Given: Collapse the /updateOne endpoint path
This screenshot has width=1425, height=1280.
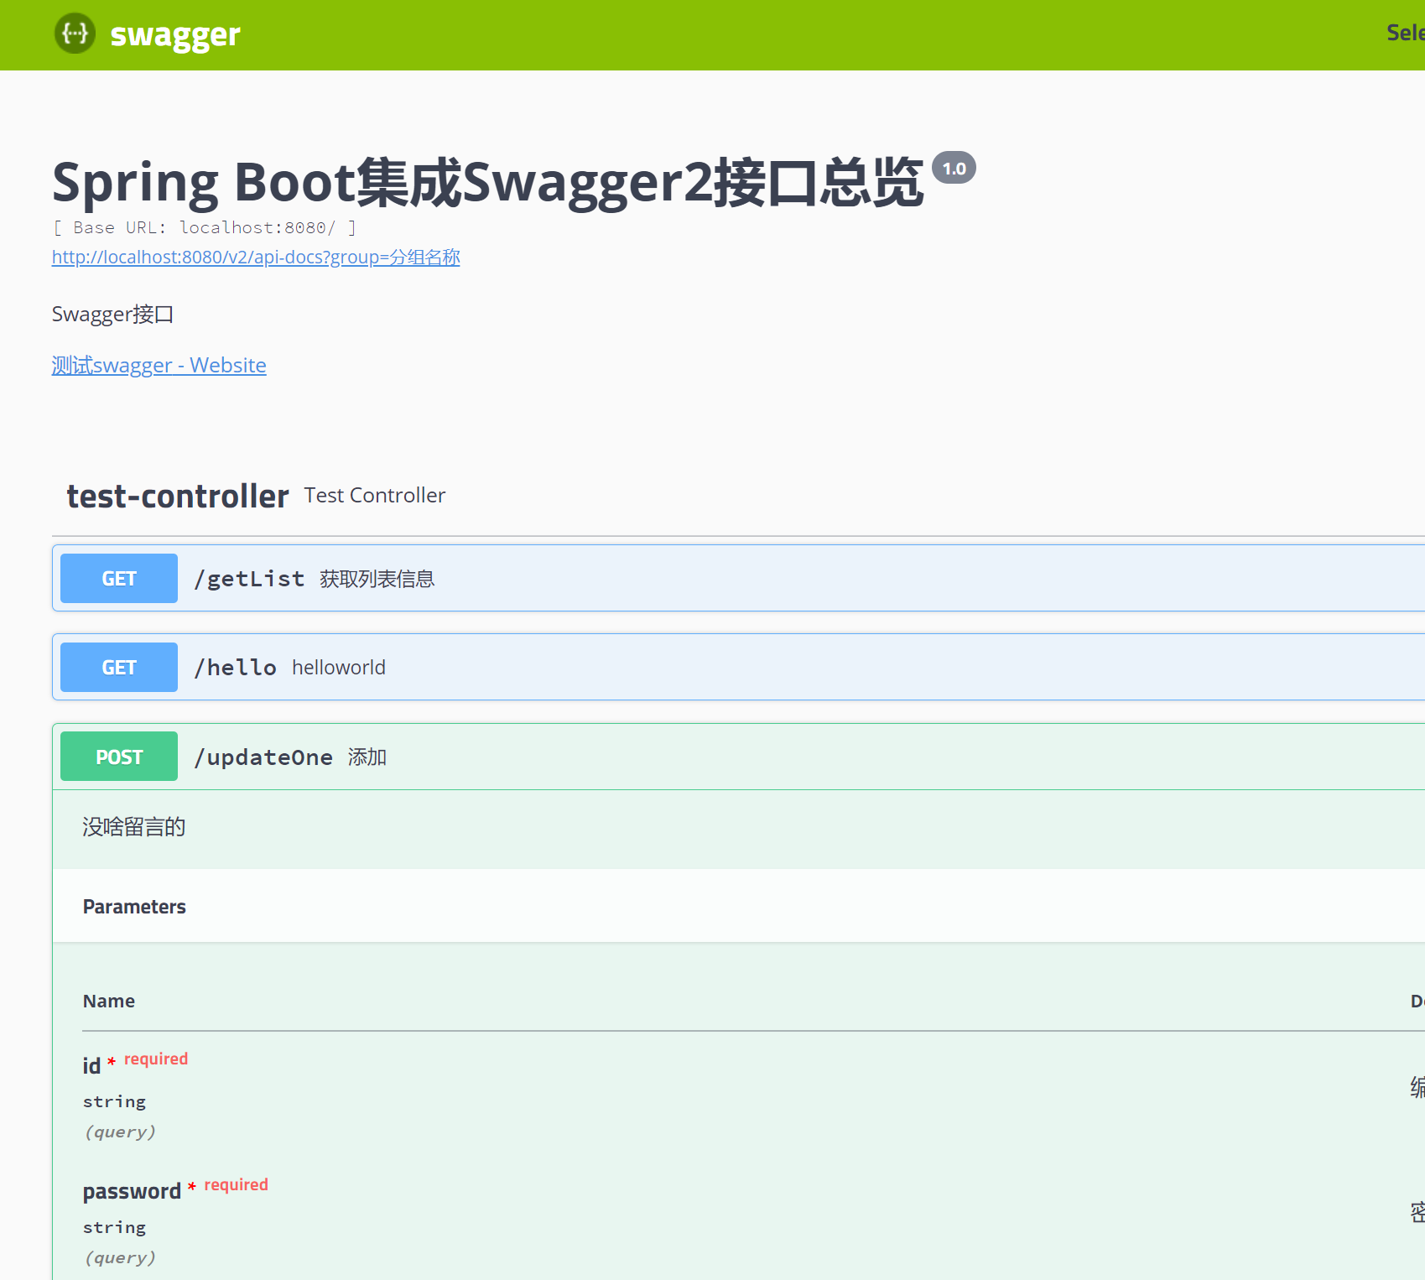Looking at the screenshot, I should pyautogui.click(x=264, y=757).
